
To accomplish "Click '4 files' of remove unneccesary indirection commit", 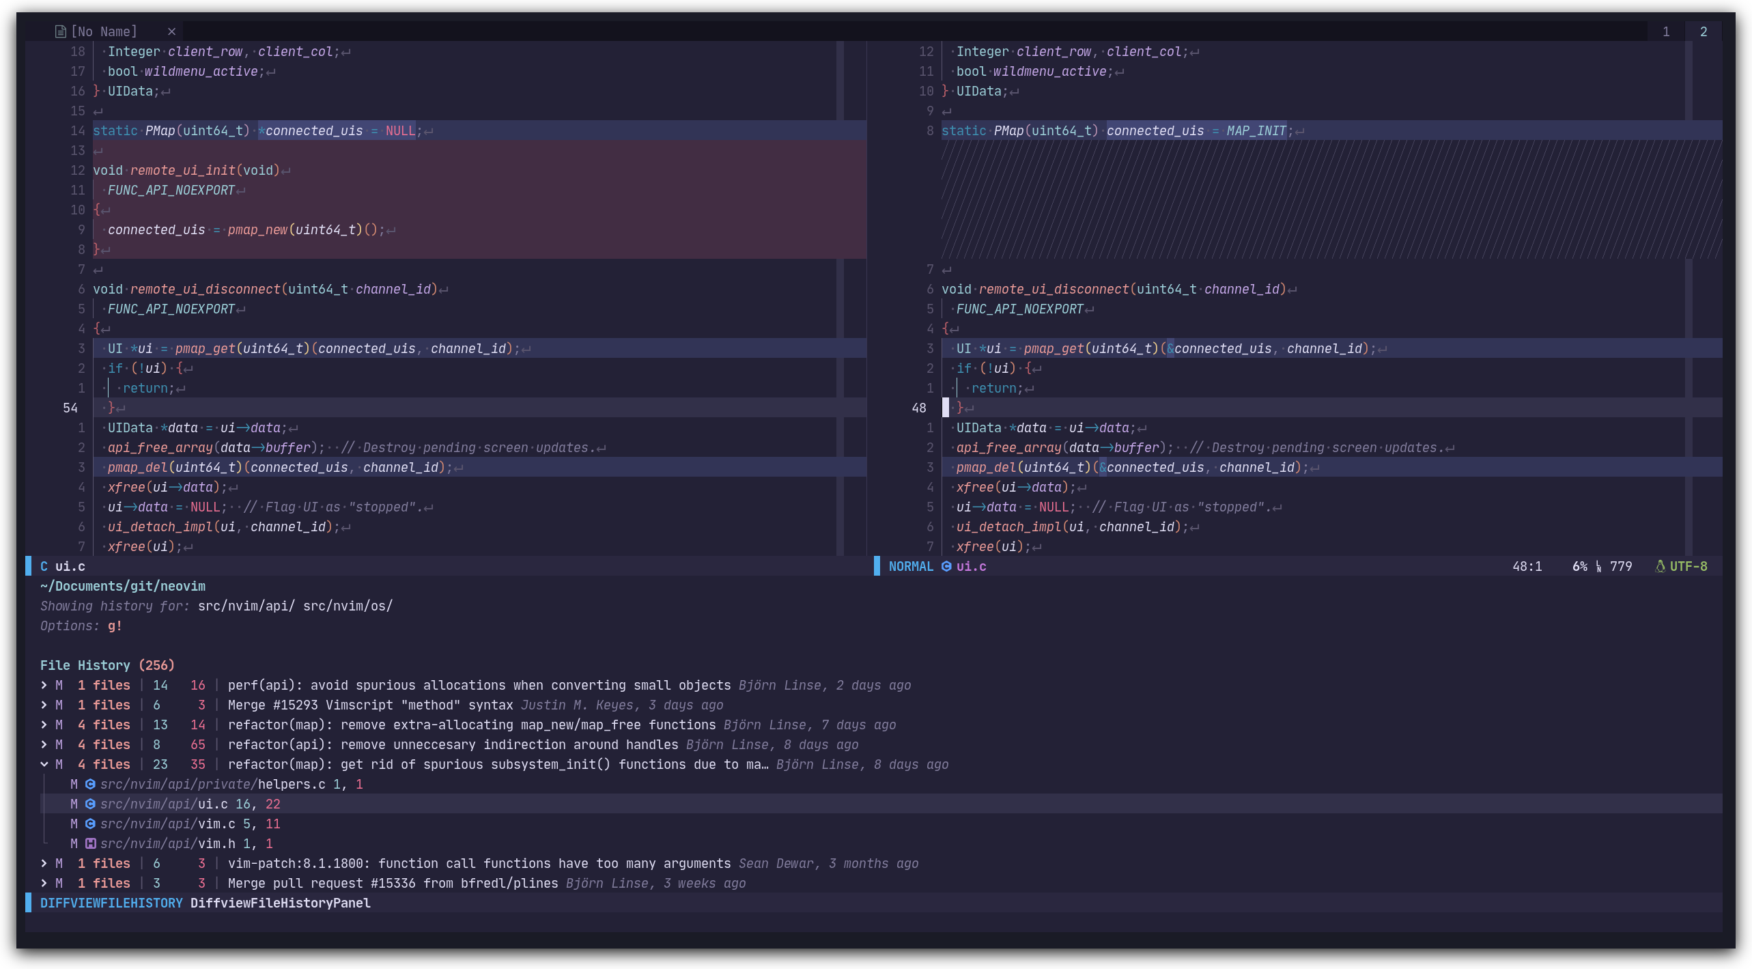I will (104, 744).
